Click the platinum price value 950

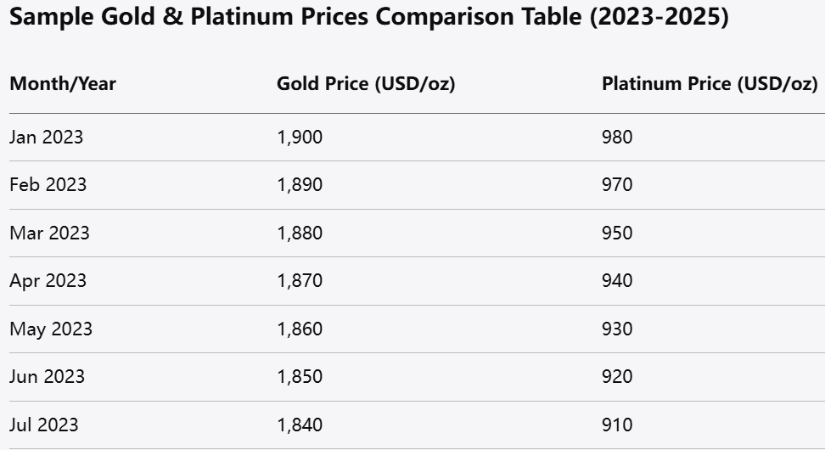point(617,233)
